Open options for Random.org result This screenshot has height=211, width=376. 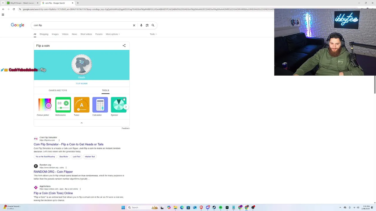(66, 168)
